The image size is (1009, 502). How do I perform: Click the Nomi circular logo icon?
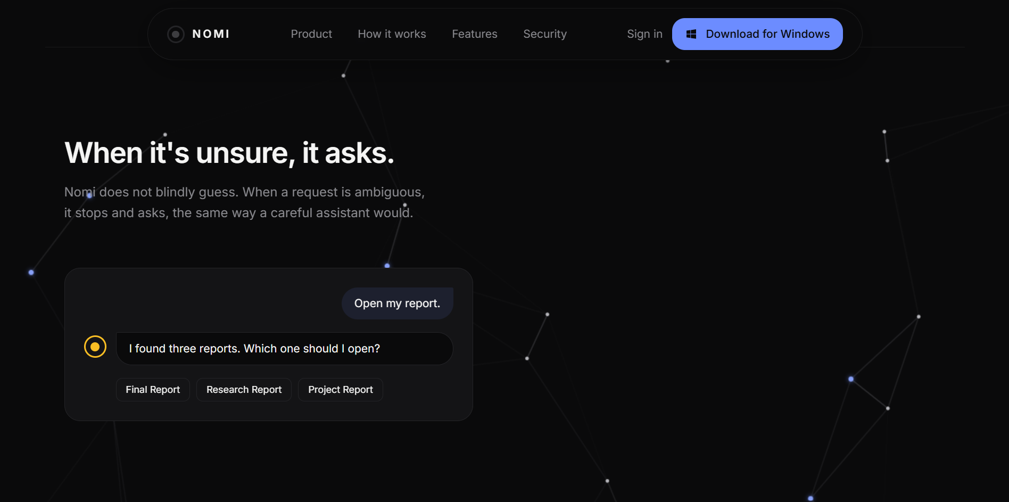coord(176,34)
